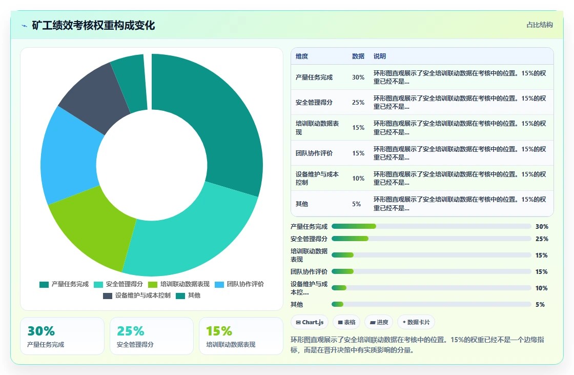Open the 25% 安全管理得分 stat card
This screenshot has width=574, height=375.
pos(152,336)
